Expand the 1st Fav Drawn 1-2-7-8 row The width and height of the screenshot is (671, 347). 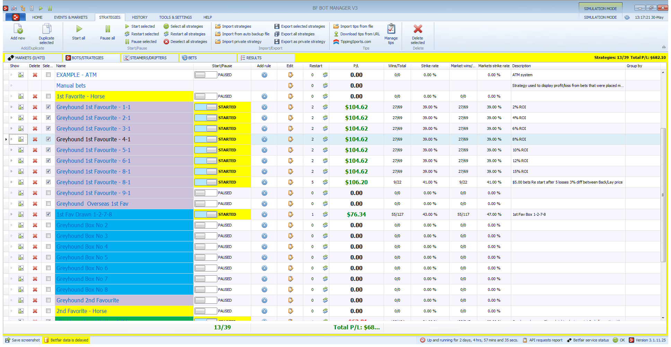point(11,214)
